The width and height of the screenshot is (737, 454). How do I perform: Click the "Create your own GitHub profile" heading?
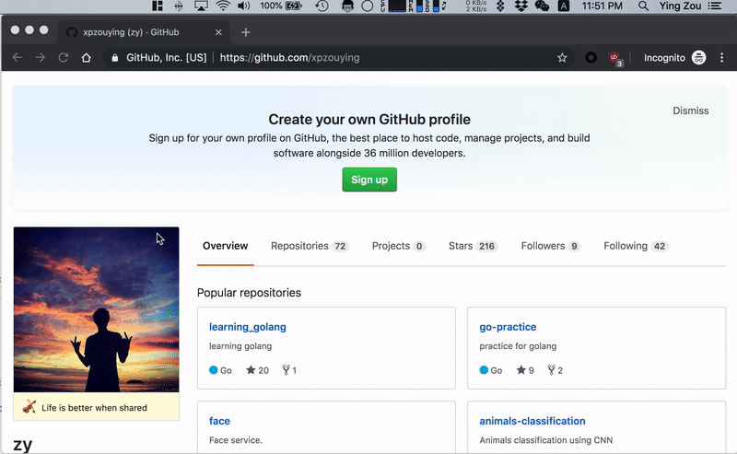click(369, 120)
